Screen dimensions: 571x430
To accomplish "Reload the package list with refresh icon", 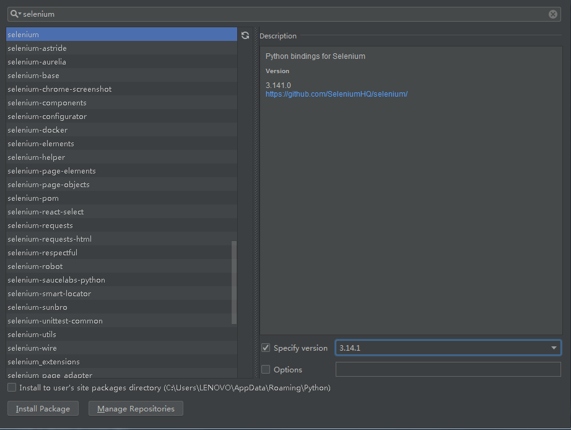I will pos(245,35).
